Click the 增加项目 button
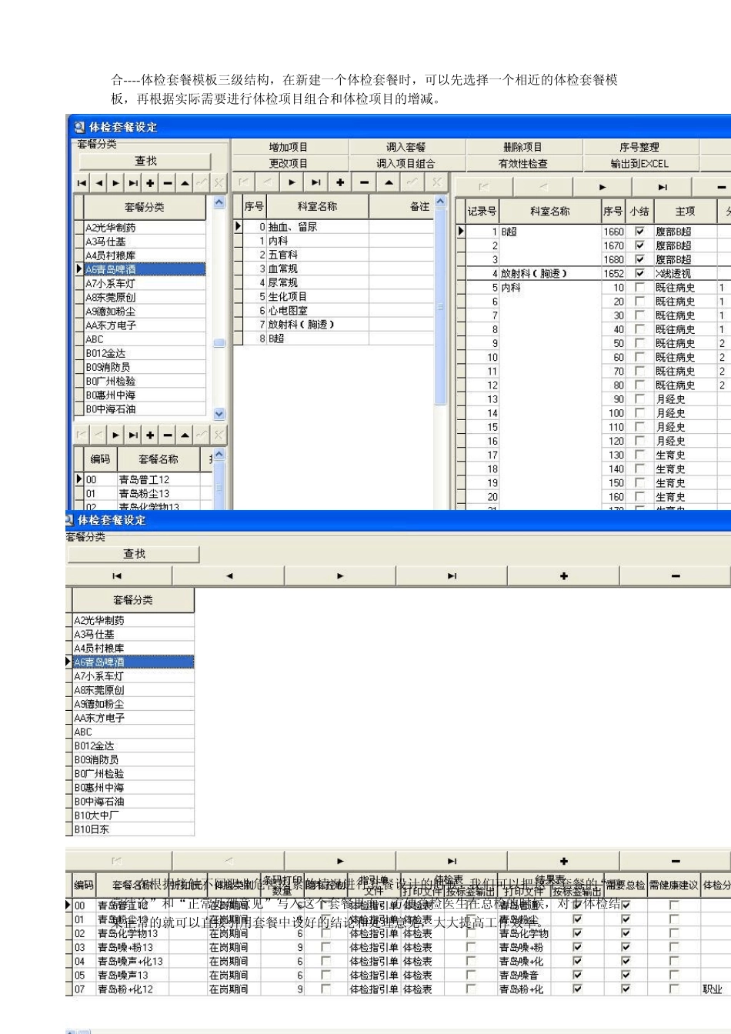Screen dimensions: 731x1034 tap(289, 147)
